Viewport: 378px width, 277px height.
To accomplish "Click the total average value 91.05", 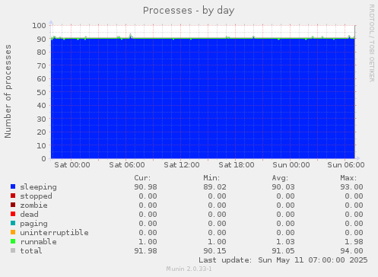I will (x=284, y=251).
